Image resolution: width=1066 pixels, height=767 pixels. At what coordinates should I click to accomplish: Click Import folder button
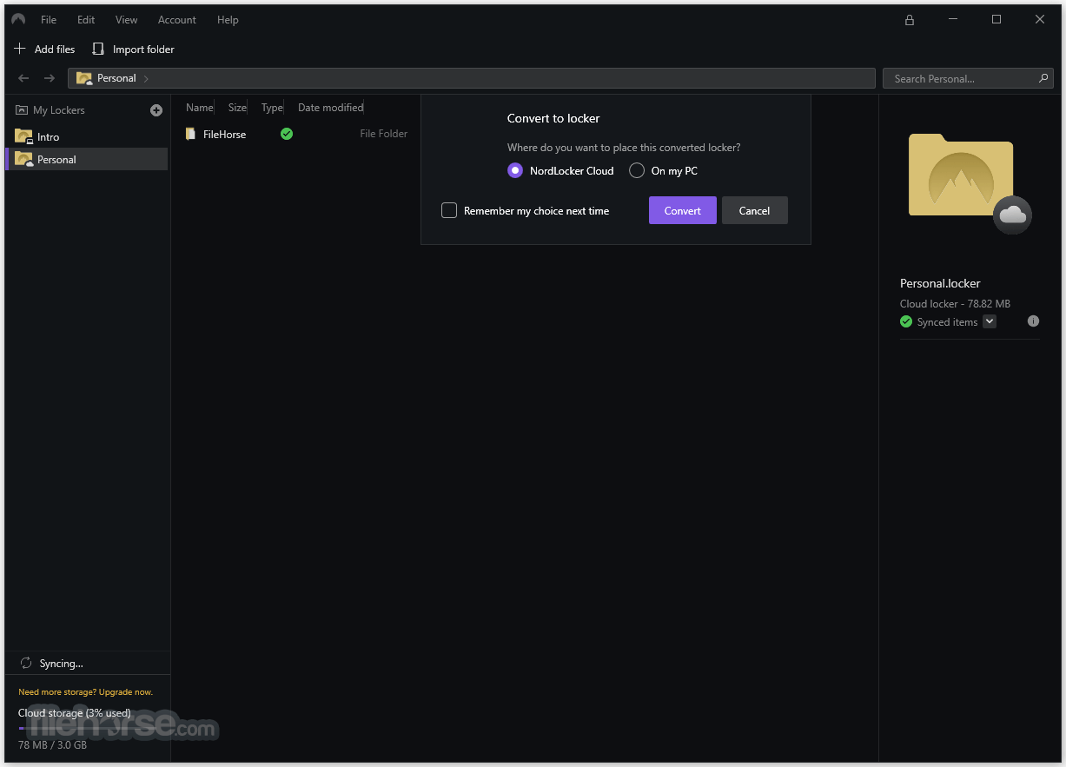point(134,50)
